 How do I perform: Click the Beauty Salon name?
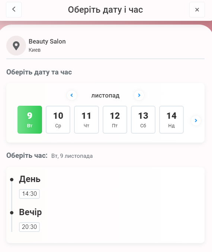click(x=47, y=41)
